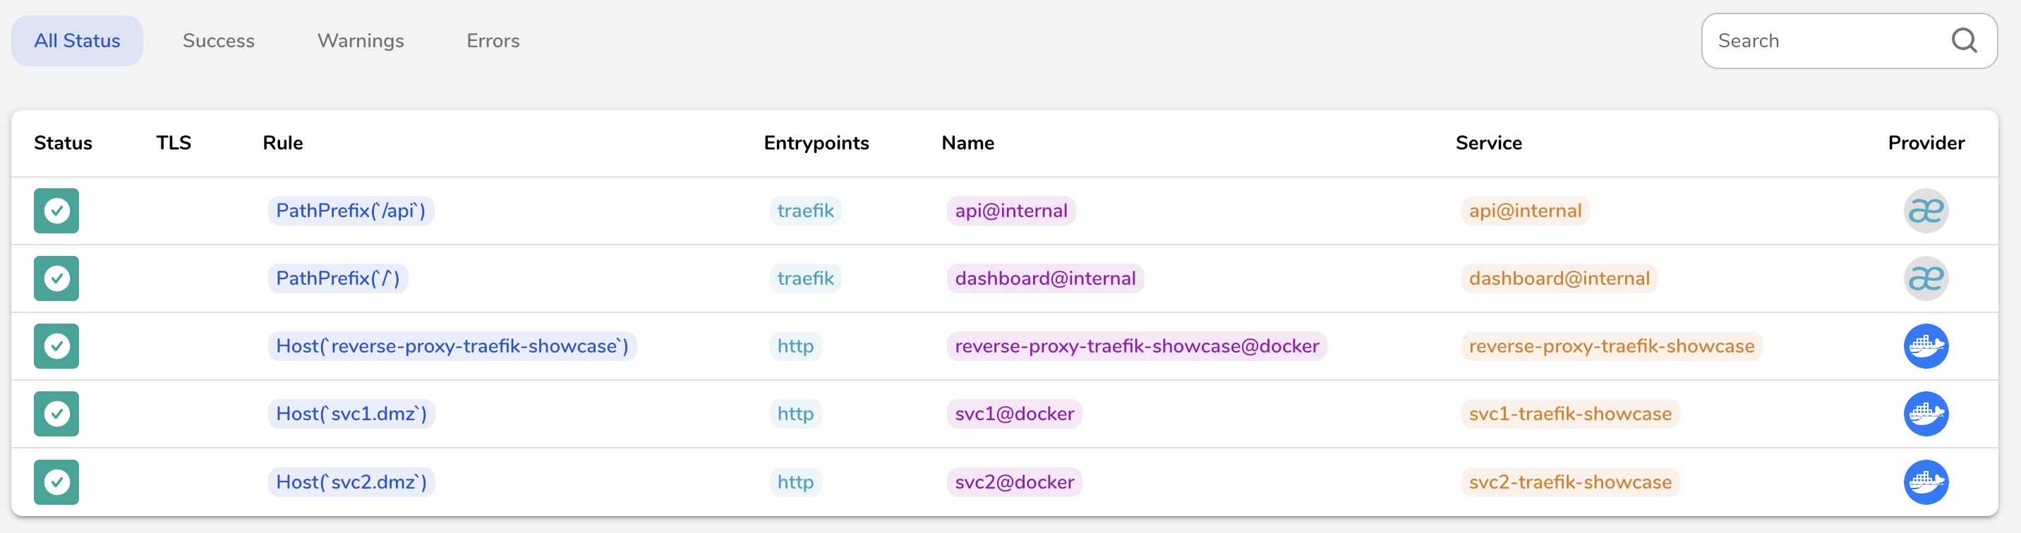Viewport: 2021px width, 533px height.
Task: Click the PathPrefix(`/api`) rule tag
Action: [351, 211]
